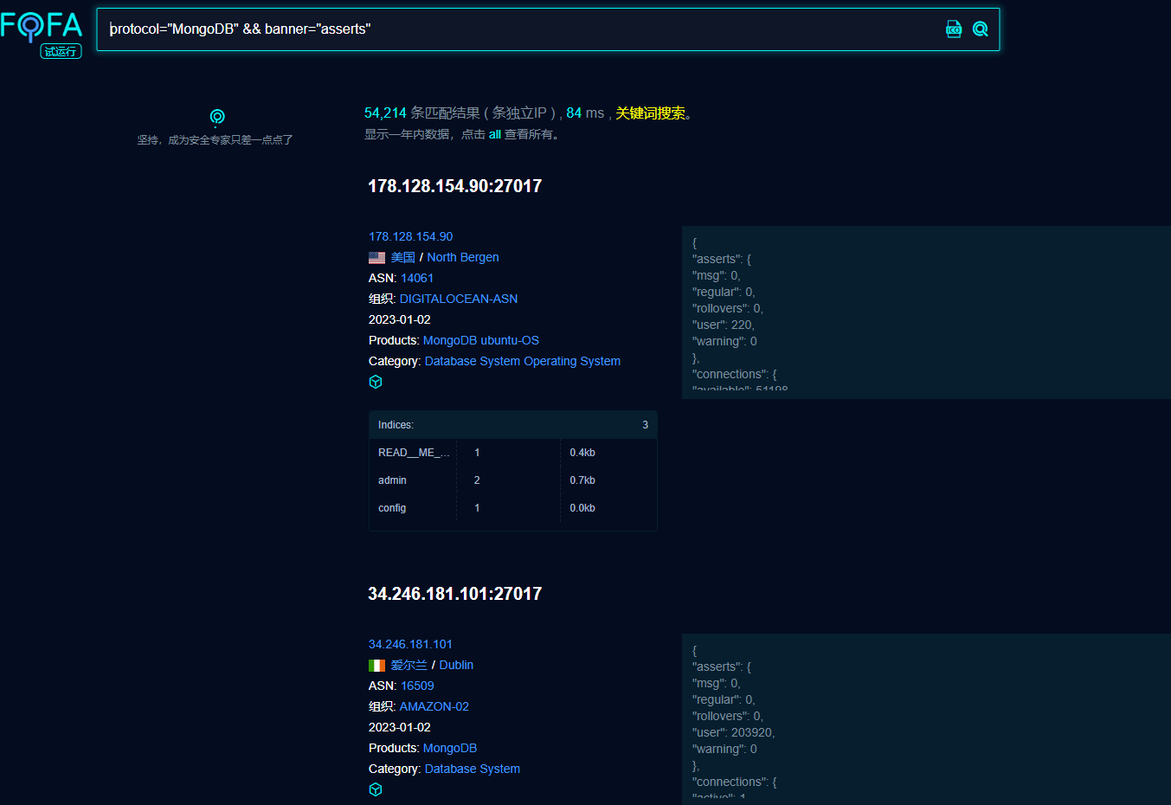Click the 0.7kb size value
This screenshot has width=1171, height=805.
(x=582, y=480)
